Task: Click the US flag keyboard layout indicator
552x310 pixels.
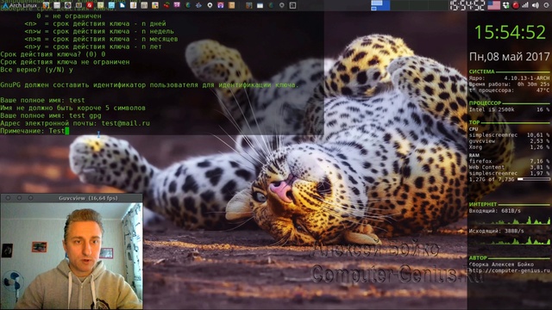Action: pos(493,5)
